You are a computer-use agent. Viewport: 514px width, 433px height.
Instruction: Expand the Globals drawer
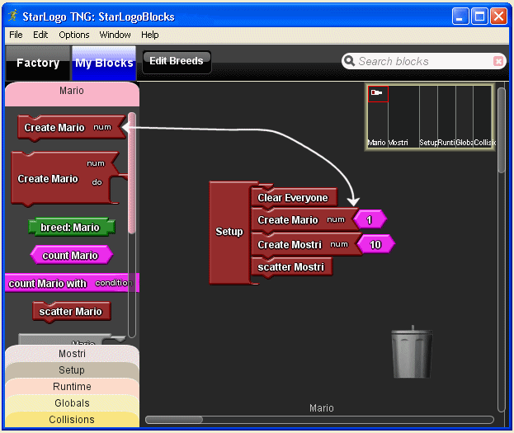tap(72, 402)
